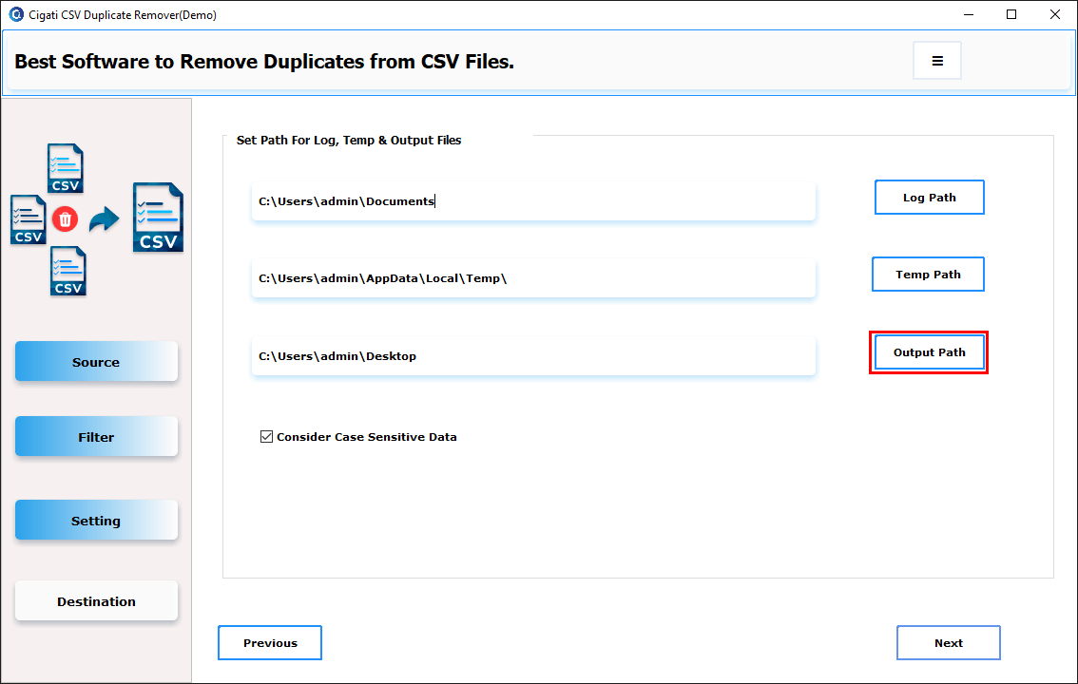Click the Output Path button
Screen dimensions: 1078x684
[x=929, y=352]
